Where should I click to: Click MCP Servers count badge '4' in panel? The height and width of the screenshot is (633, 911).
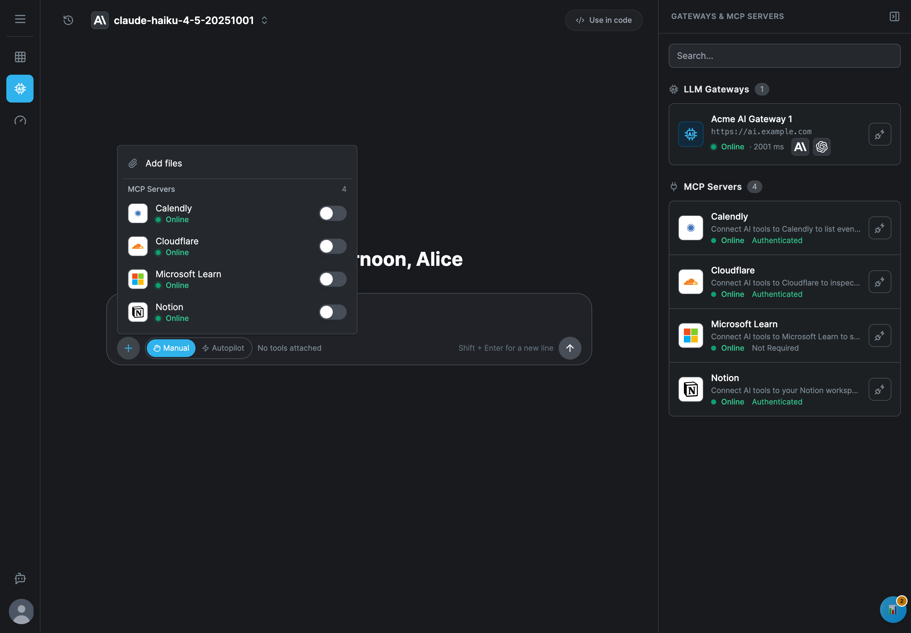point(754,187)
